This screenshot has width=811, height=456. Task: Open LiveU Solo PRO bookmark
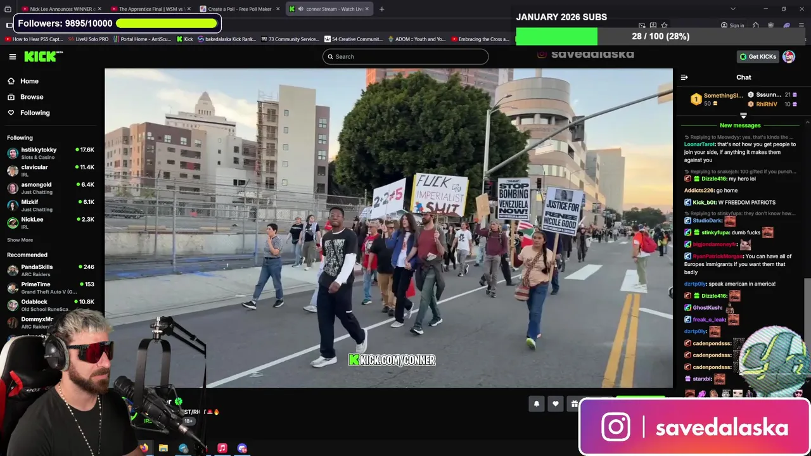(88, 39)
